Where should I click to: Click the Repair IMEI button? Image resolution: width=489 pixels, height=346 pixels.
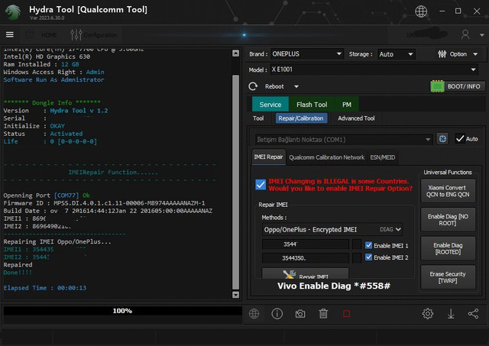pos(306,273)
